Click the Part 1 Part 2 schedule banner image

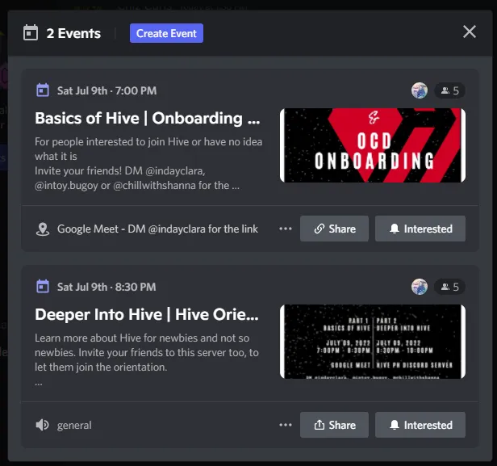click(x=373, y=342)
